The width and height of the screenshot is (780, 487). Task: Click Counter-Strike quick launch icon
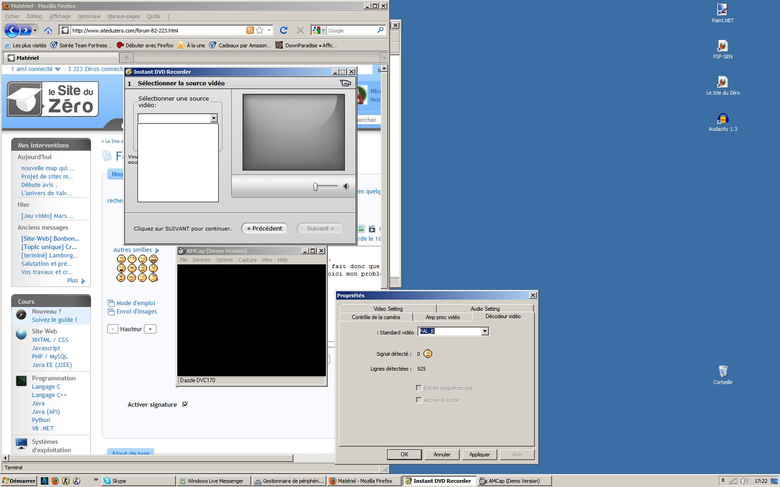pos(66,481)
